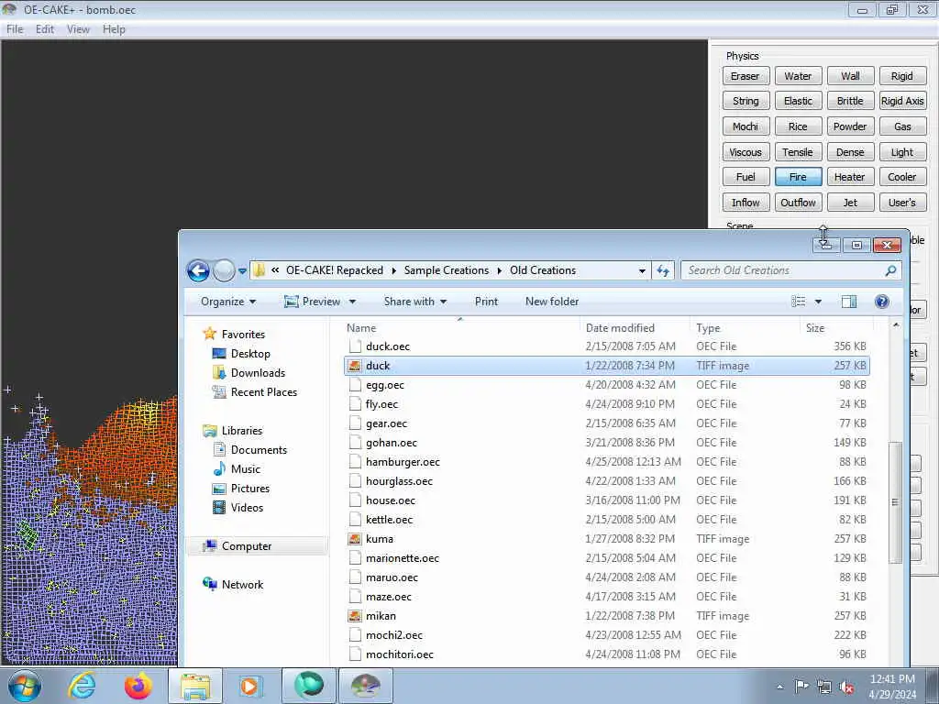Click Windows Explorer taskbar icon

click(x=195, y=686)
